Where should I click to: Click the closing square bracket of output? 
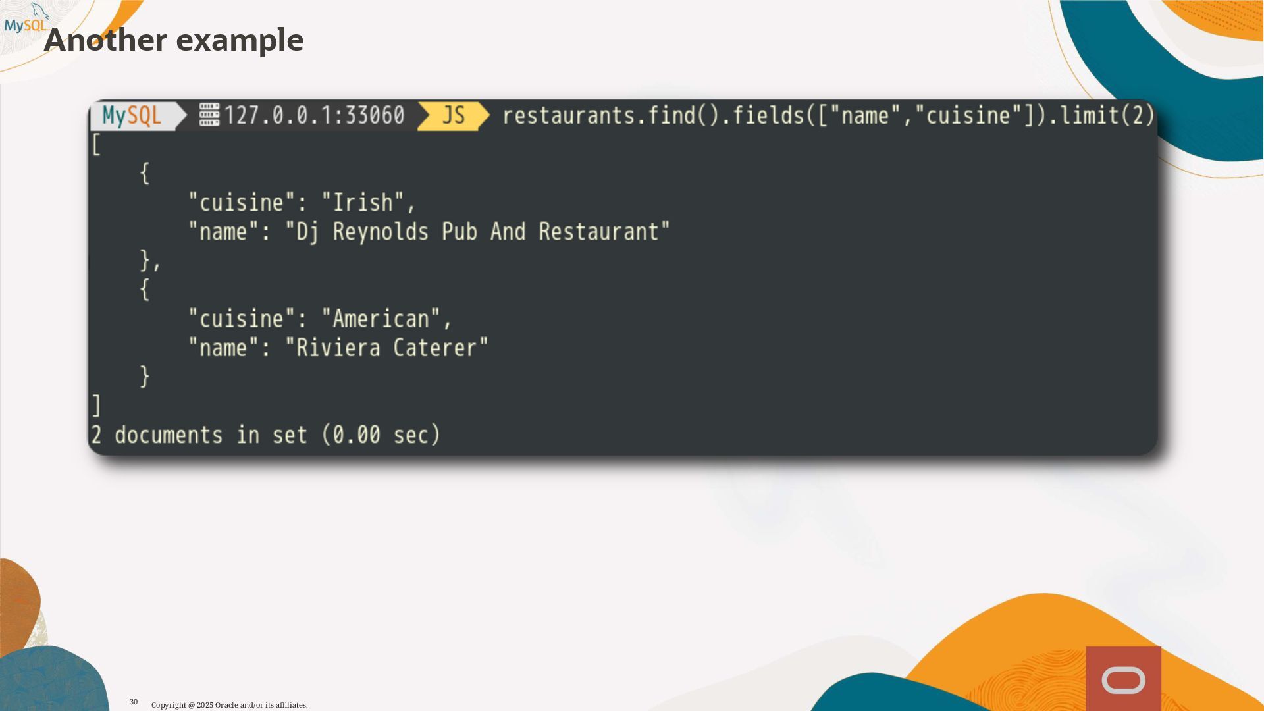click(96, 406)
